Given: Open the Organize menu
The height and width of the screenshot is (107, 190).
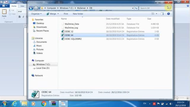Looking at the screenshot, I should pos(36,14).
